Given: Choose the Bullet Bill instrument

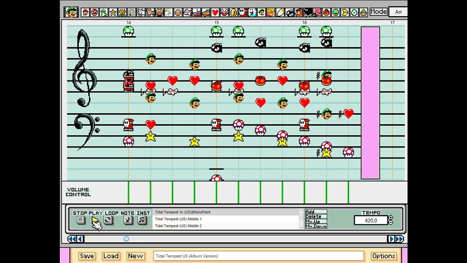Looking at the screenshot, I should [289, 12].
